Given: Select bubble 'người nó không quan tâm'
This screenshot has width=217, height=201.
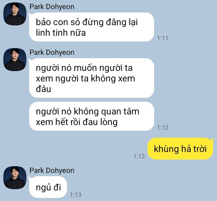Looking at the screenshot, I should click(x=92, y=116).
